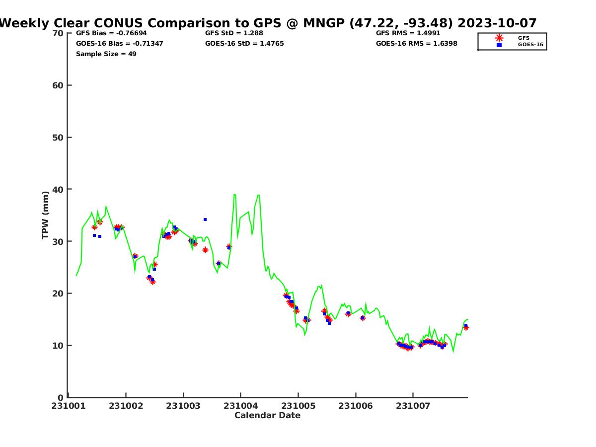Screen dimensions: 596x447
Task: Click the chart title text
Action: (268, 23)
